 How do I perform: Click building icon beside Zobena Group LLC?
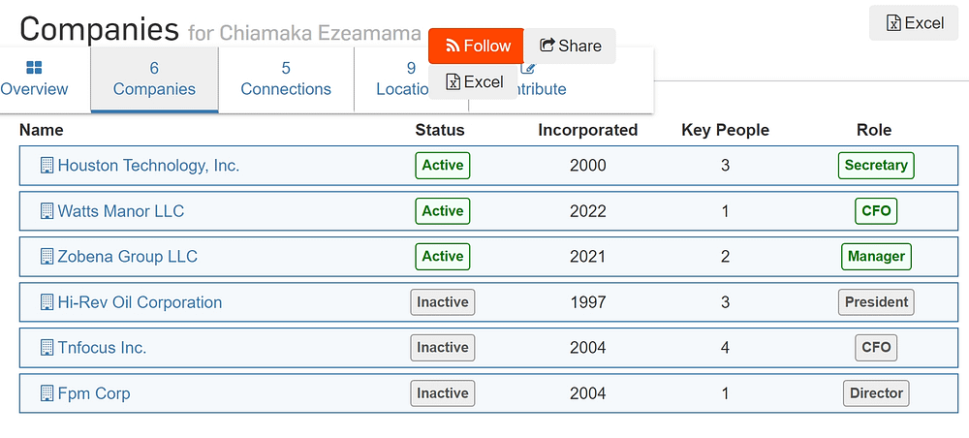47,257
